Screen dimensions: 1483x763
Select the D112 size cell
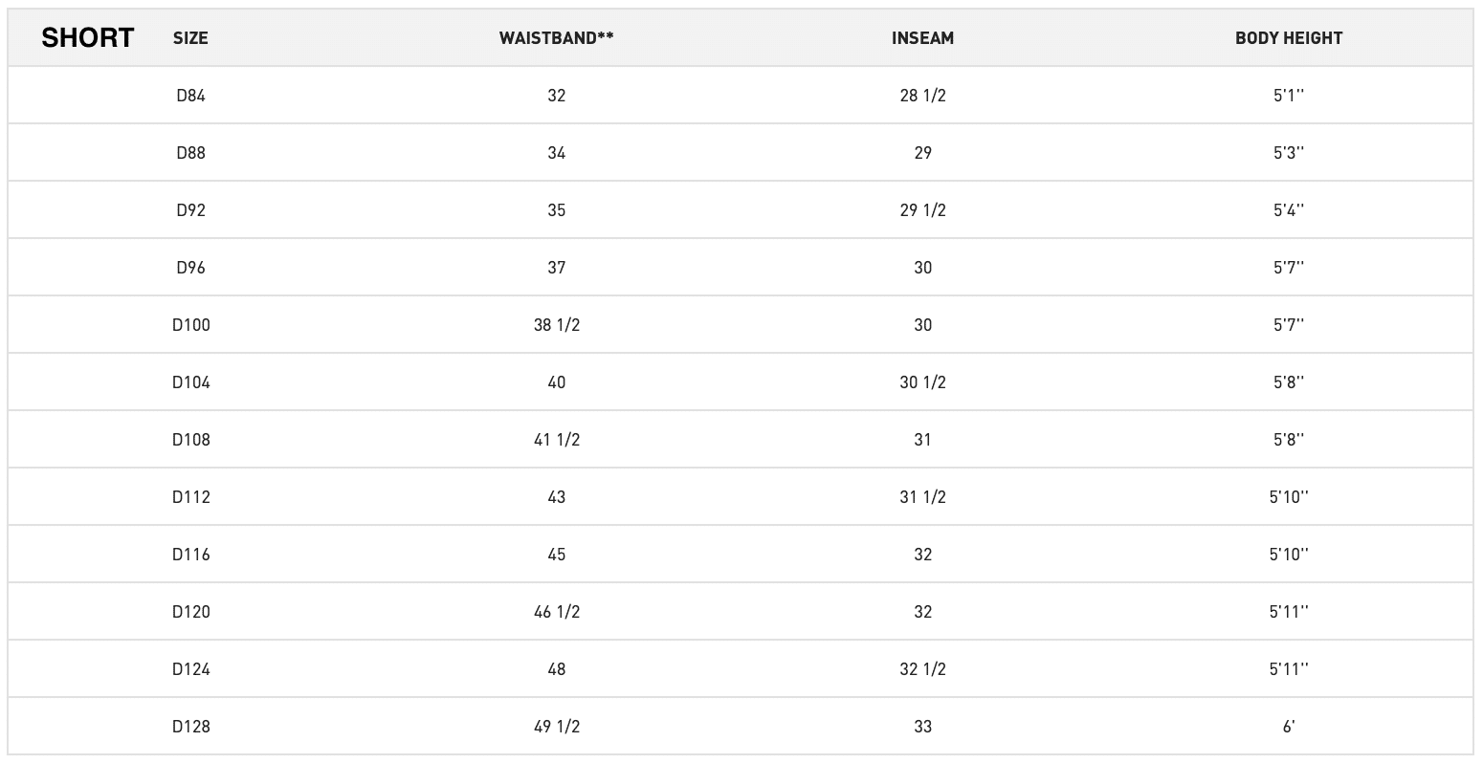point(190,497)
